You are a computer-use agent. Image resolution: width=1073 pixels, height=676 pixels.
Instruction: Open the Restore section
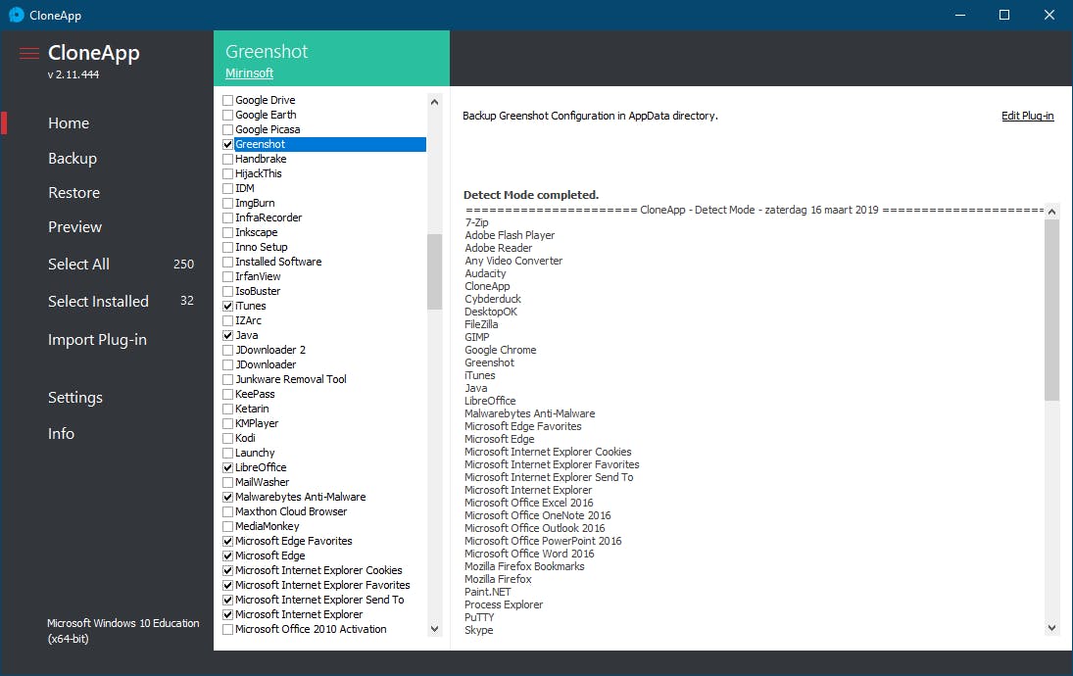pos(73,193)
